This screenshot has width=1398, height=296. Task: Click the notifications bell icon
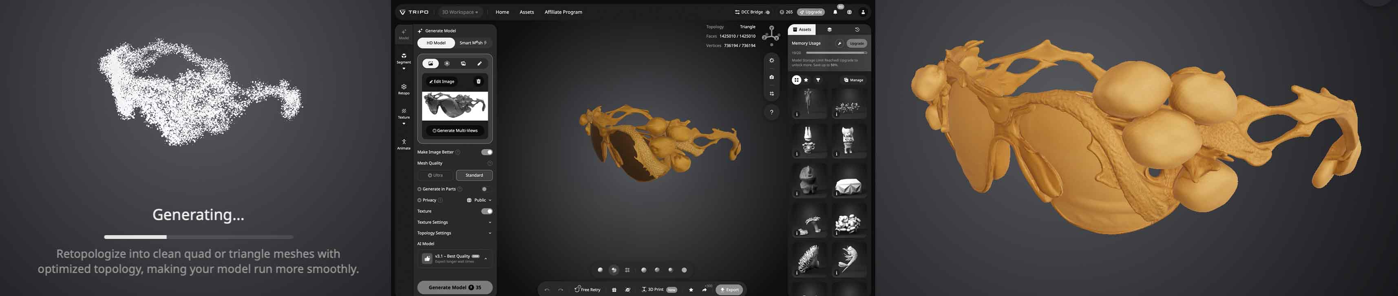tap(835, 12)
